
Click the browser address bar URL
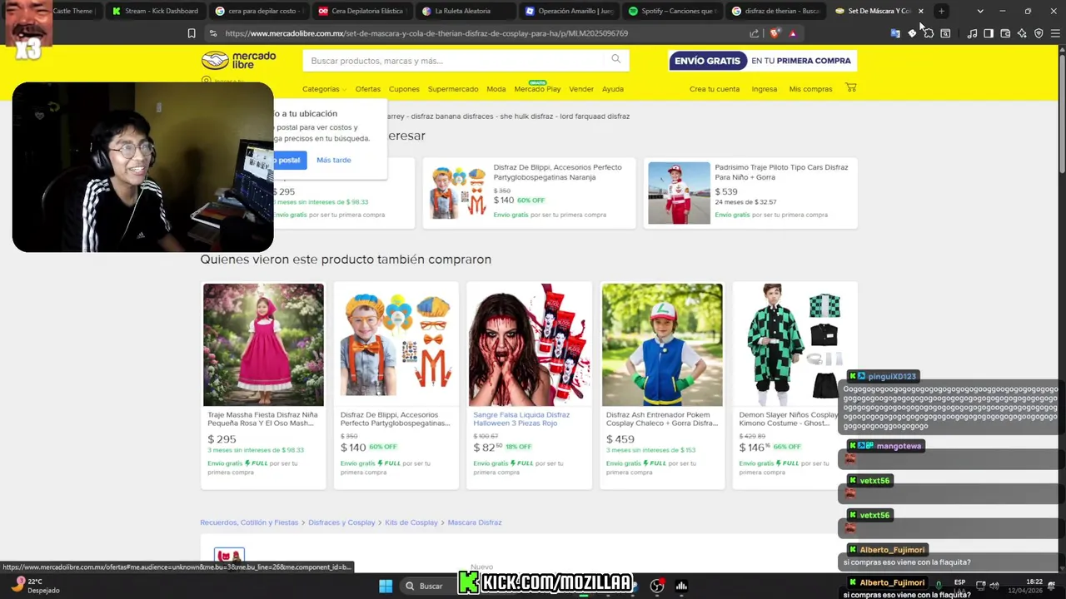(426, 33)
